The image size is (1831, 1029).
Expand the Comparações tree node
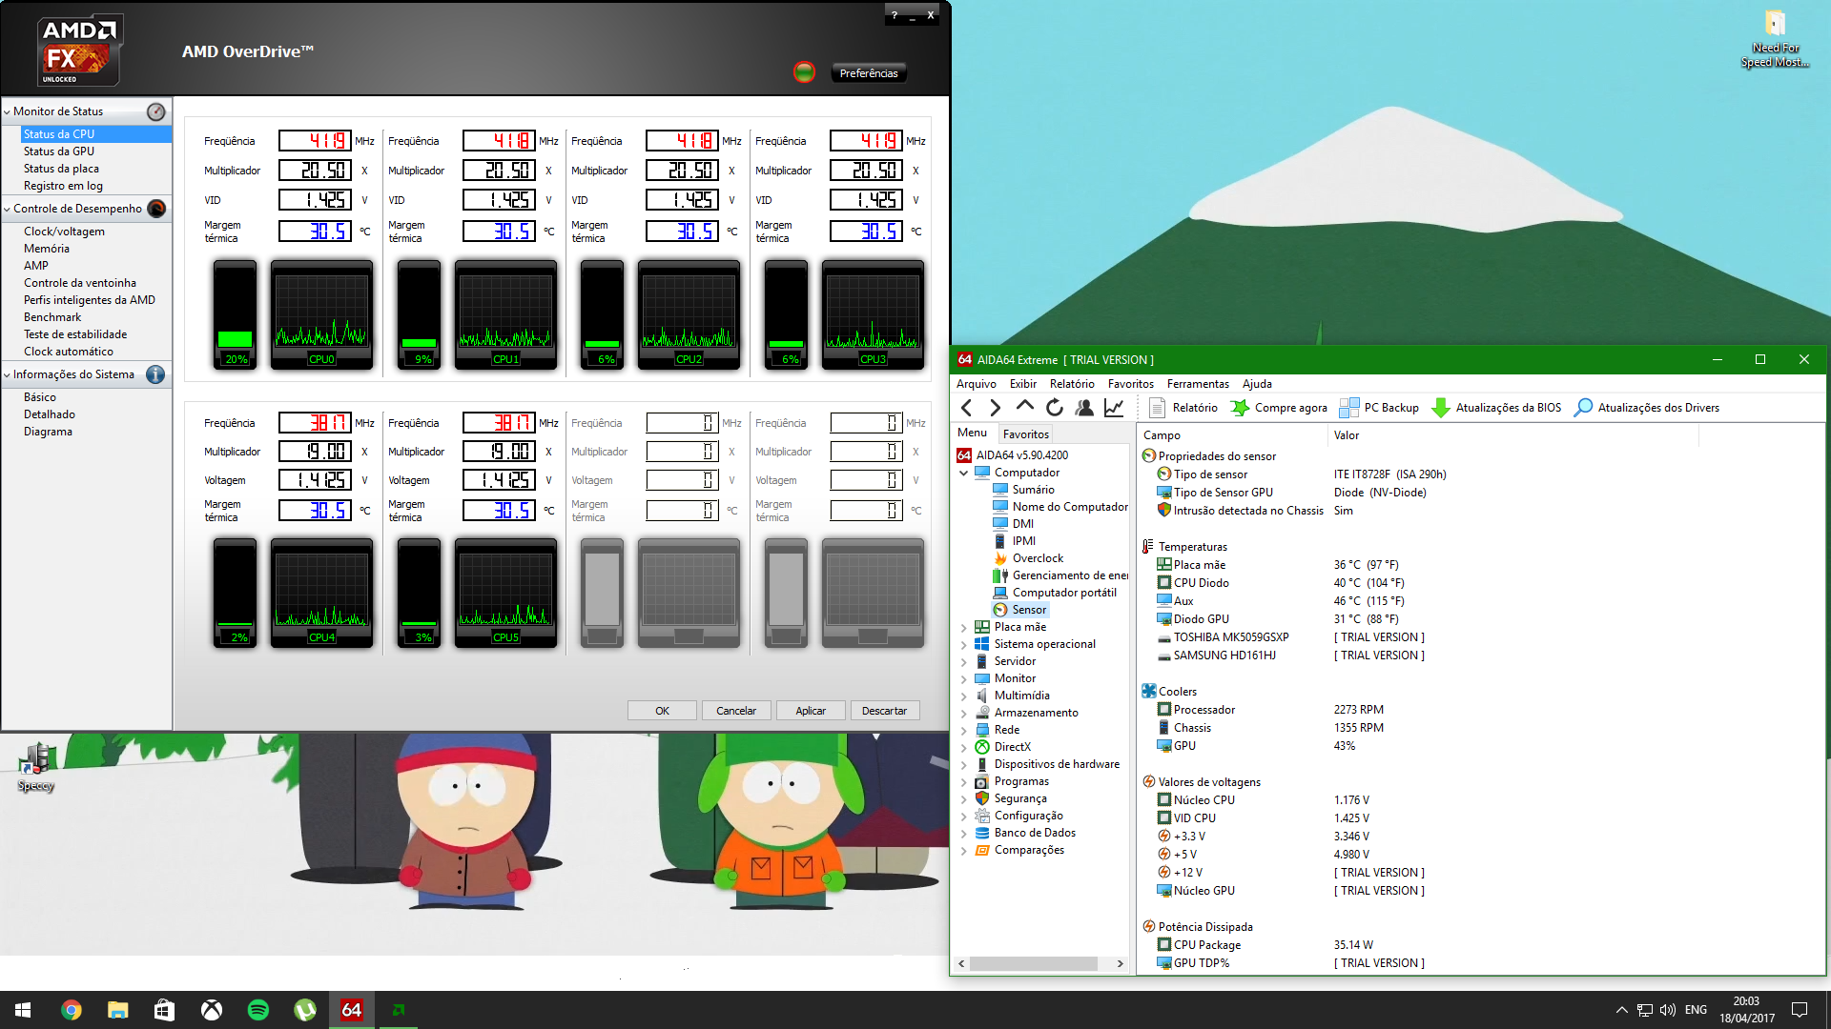tap(963, 850)
